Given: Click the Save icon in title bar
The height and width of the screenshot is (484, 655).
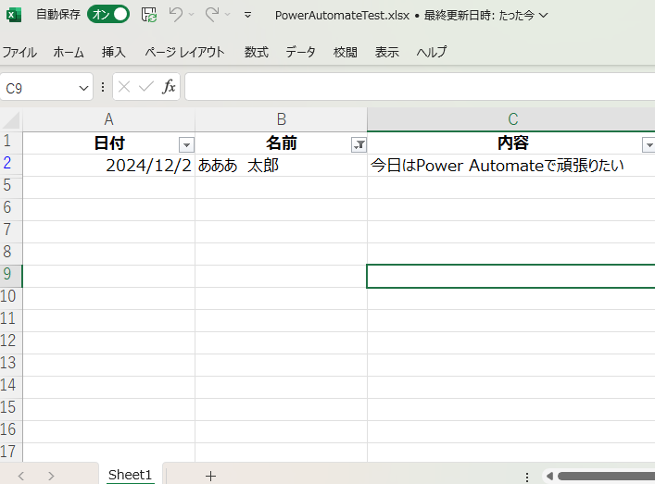Looking at the screenshot, I should pos(149,15).
